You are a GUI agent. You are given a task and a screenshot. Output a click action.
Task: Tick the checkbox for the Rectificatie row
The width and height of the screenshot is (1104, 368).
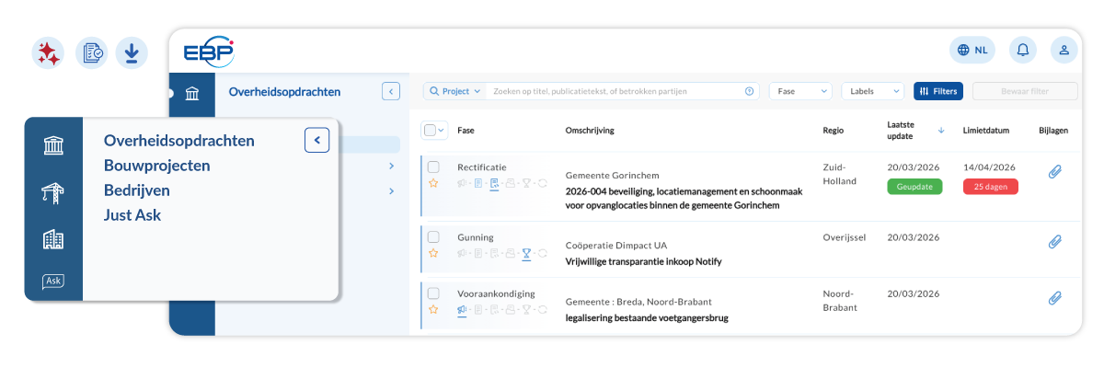[x=433, y=167]
